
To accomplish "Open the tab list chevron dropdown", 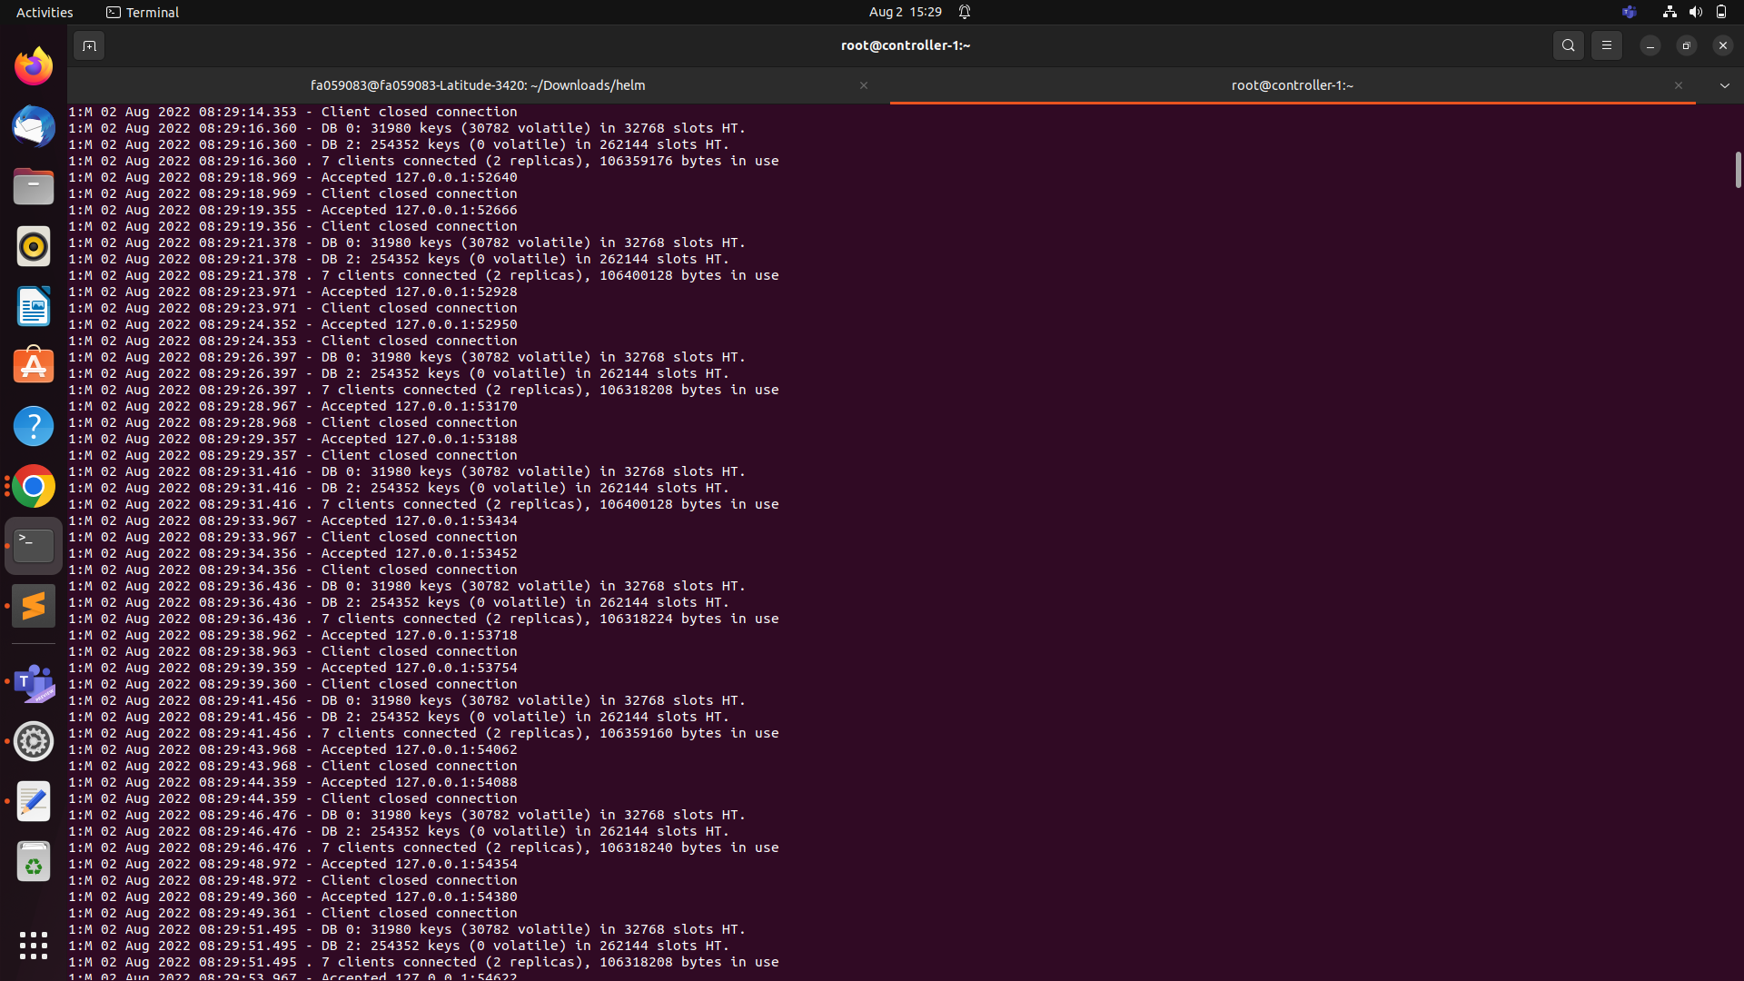I will (1724, 84).
